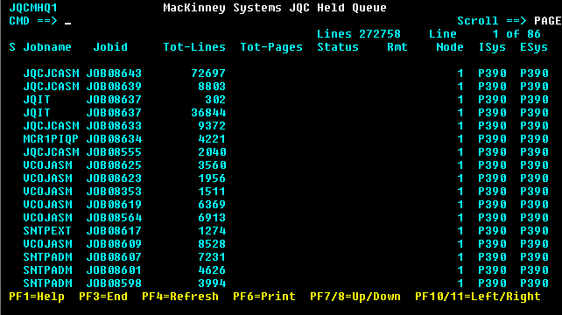
Task: Click the Tot-Pages column header
Action: coord(271,47)
